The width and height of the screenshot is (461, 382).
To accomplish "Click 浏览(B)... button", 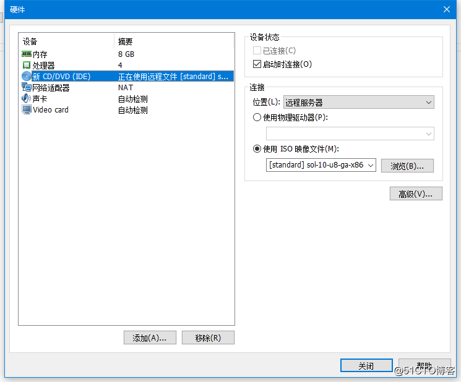I will tap(407, 166).
